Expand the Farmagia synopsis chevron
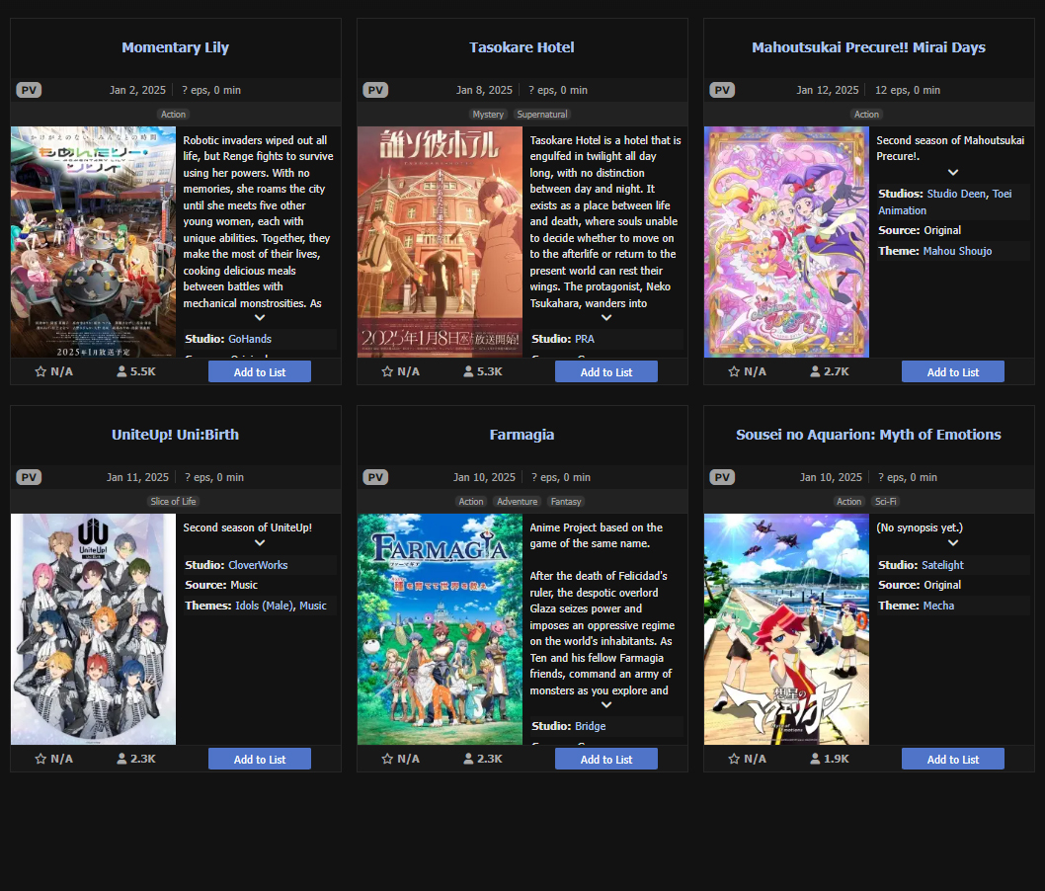Viewport: 1045px width, 891px height. [x=606, y=705]
